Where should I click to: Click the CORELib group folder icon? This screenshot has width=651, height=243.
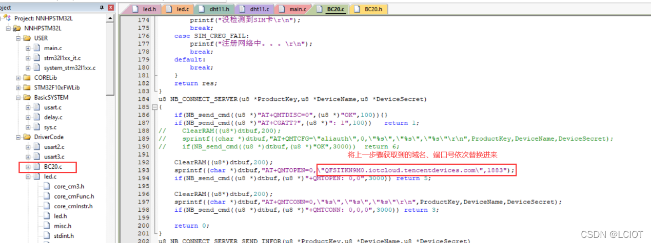pos(28,78)
